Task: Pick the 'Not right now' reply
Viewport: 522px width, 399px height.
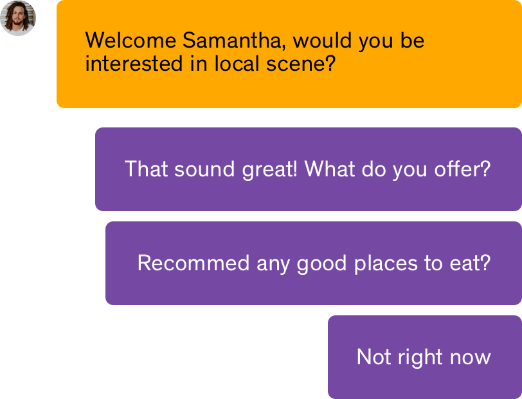Action: pyautogui.click(x=424, y=357)
